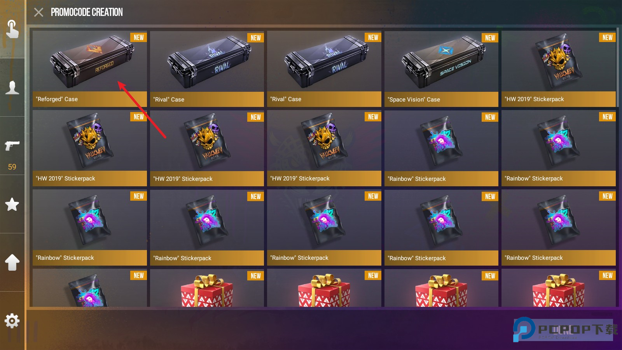Open the profile silhouette sidebar icon
Viewport: 622px width, 350px height.
pyautogui.click(x=12, y=87)
